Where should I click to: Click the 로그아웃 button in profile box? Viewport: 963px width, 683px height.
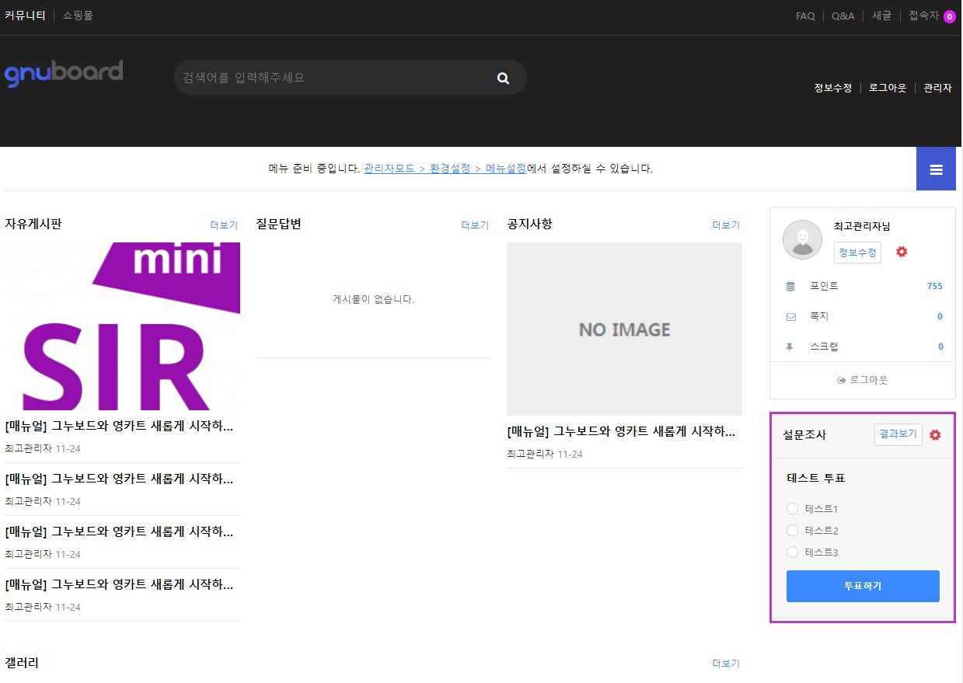pyautogui.click(x=863, y=380)
